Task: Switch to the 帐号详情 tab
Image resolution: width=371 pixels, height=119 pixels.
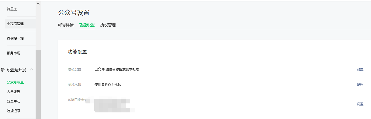Action: coord(66,25)
